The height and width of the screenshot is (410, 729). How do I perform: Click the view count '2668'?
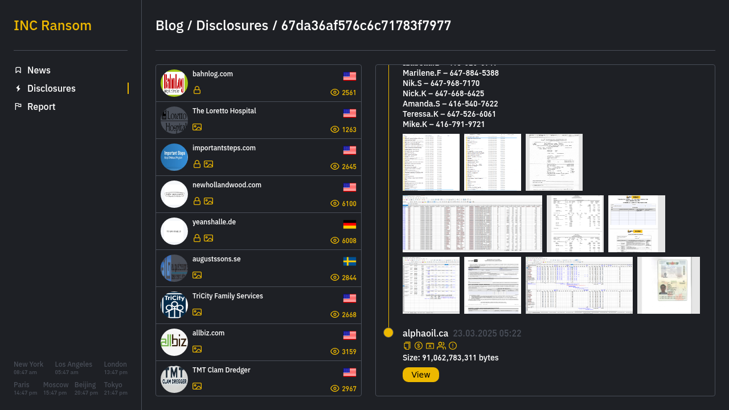349,315
